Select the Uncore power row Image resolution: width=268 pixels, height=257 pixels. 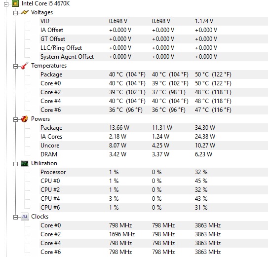[153, 146]
